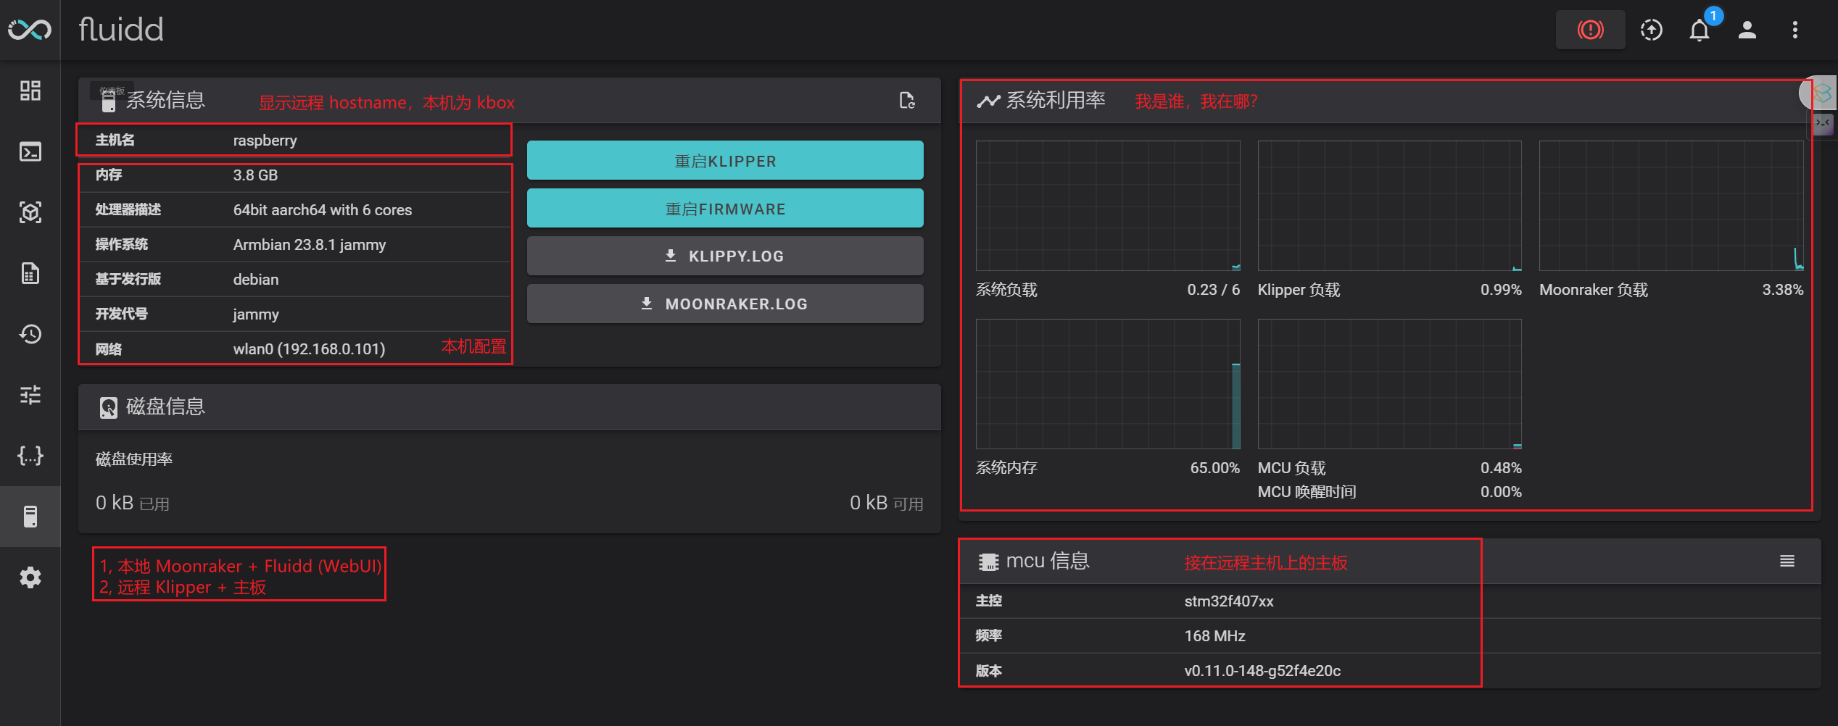Click the system info file refresh icon
This screenshot has width=1838, height=726.
907,100
